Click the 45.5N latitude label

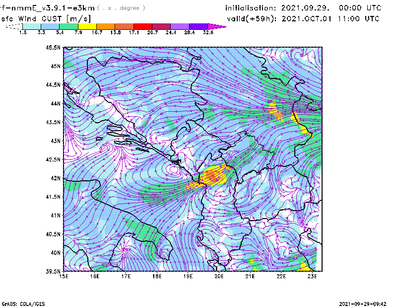(53, 47)
